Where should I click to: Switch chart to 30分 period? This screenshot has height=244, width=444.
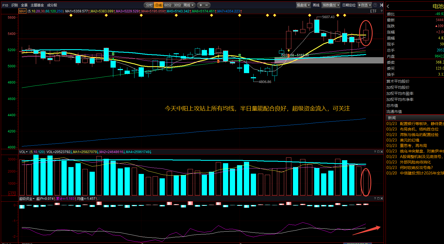[x=177, y=5]
